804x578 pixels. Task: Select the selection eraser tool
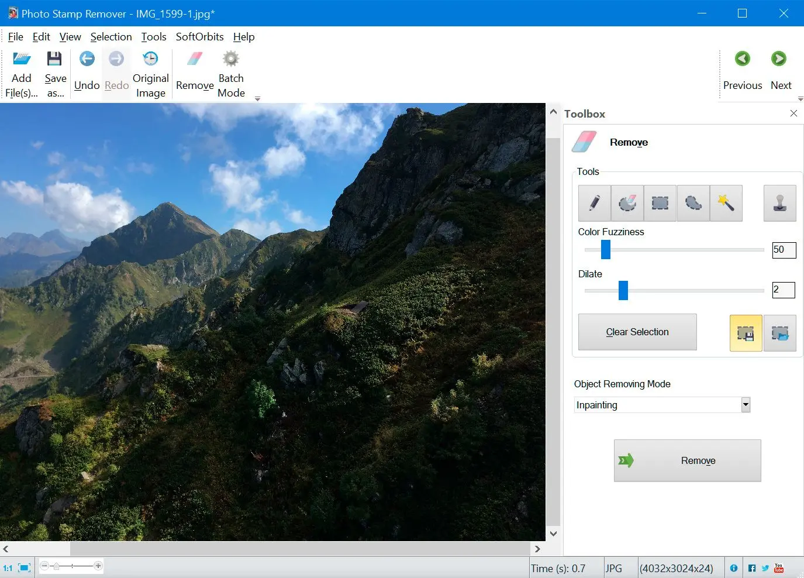pos(627,203)
